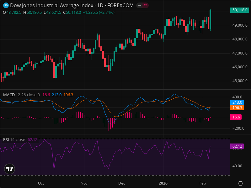Screen dimensions: 251x188
Task: Click the 49,000.0 price scale label
Action: click(240, 25)
